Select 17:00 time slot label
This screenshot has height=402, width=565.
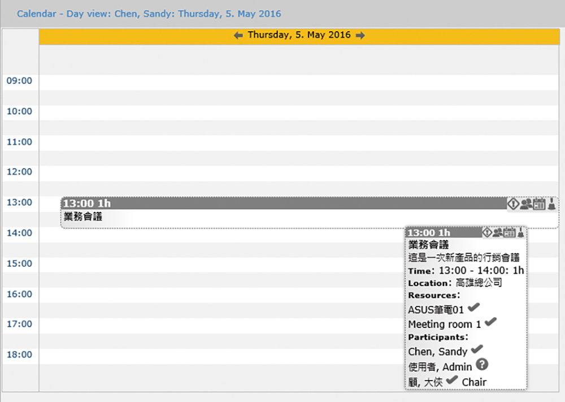[x=19, y=324]
